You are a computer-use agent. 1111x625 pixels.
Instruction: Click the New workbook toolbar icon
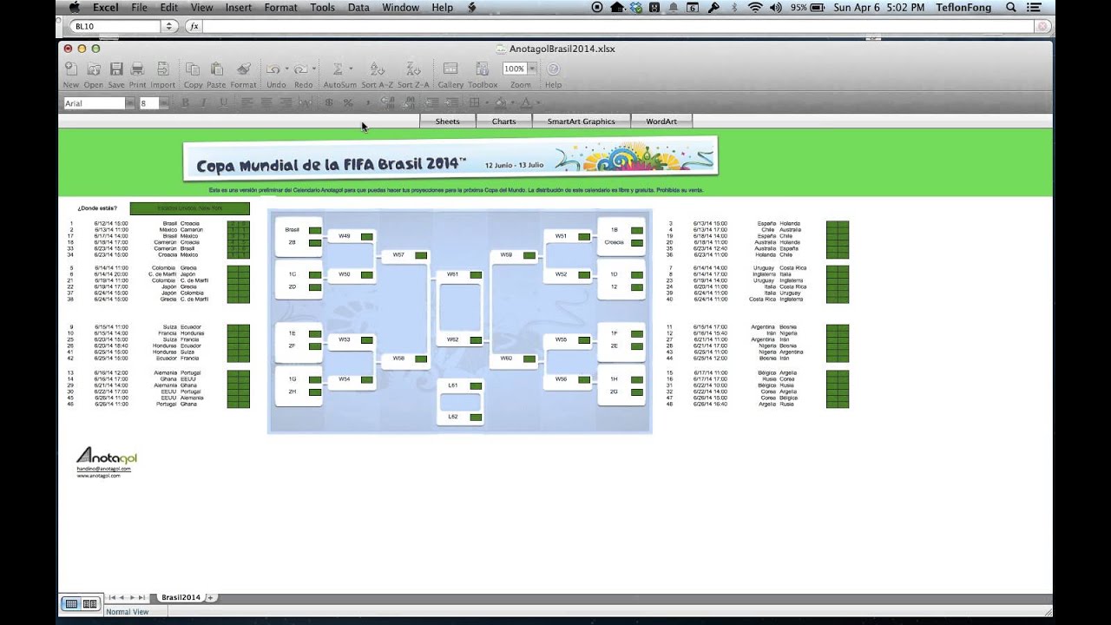[x=70, y=69]
